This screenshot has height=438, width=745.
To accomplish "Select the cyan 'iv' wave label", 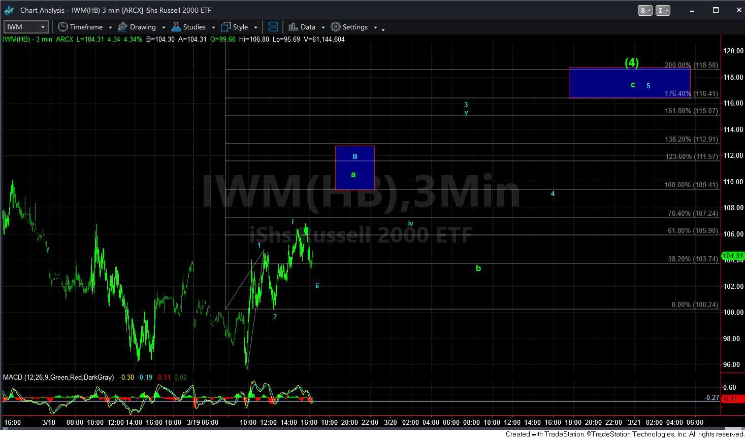I will (410, 224).
